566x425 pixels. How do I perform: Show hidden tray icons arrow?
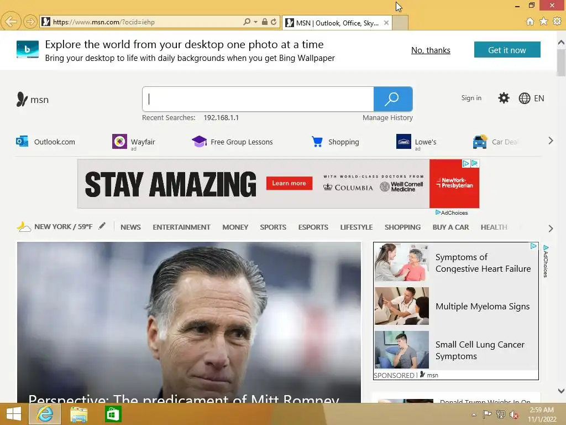click(x=474, y=414)
